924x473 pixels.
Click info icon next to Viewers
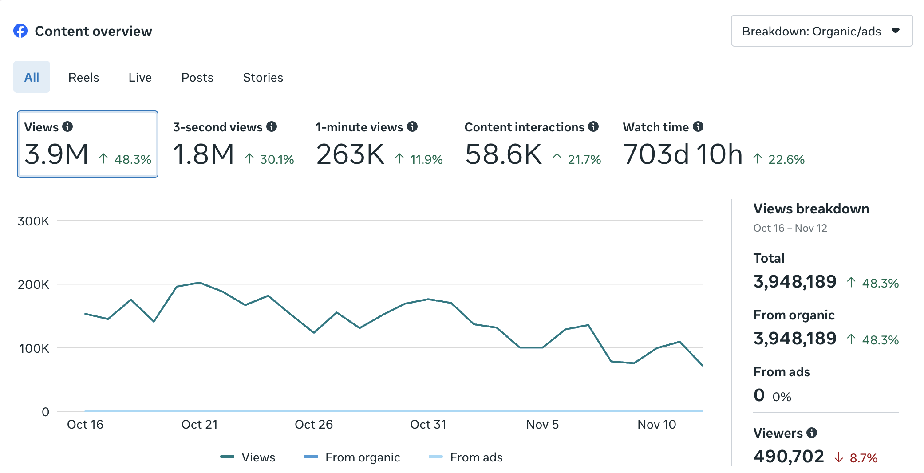[812, 433]
